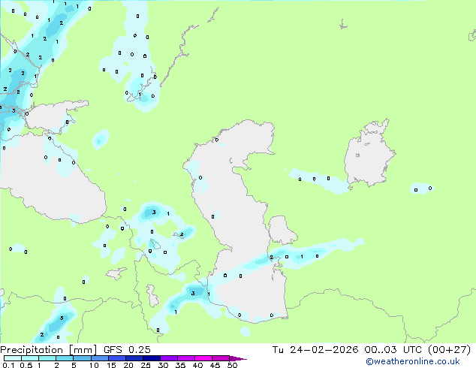Image resolution: width=476 pixels, height=368 pixels.
Task: Click the 45–50 mm legend color box
Action: [221, 358]
